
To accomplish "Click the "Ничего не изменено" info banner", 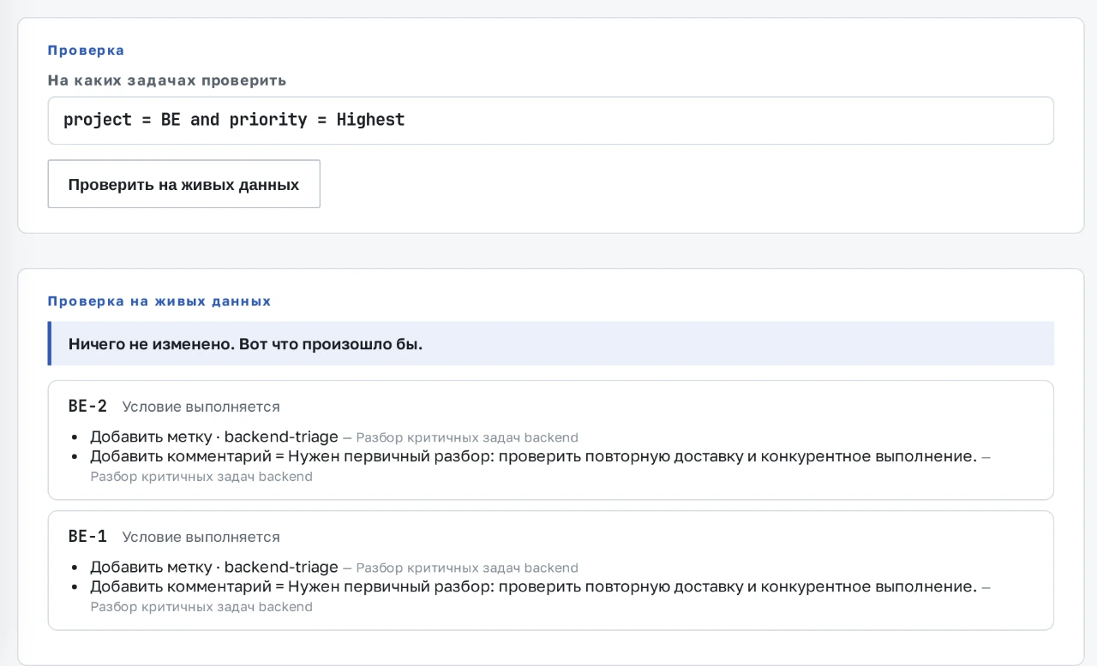I will (x=550, y=344).
